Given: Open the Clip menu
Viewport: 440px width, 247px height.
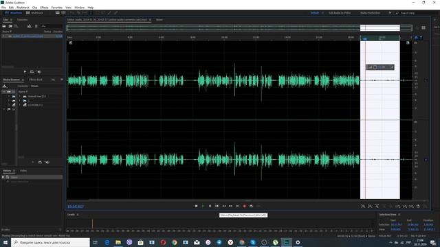Looking at the screenshot, I should click(x=34, y=8).
